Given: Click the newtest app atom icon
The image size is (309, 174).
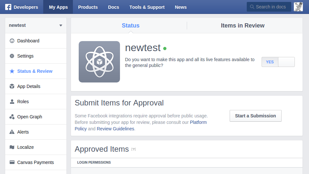Looking at the screenshot, I should click(99, 62).
